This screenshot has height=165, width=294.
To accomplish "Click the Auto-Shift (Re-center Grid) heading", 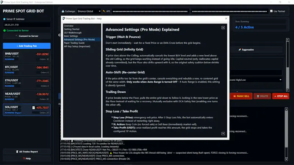I will pos(125,72).
